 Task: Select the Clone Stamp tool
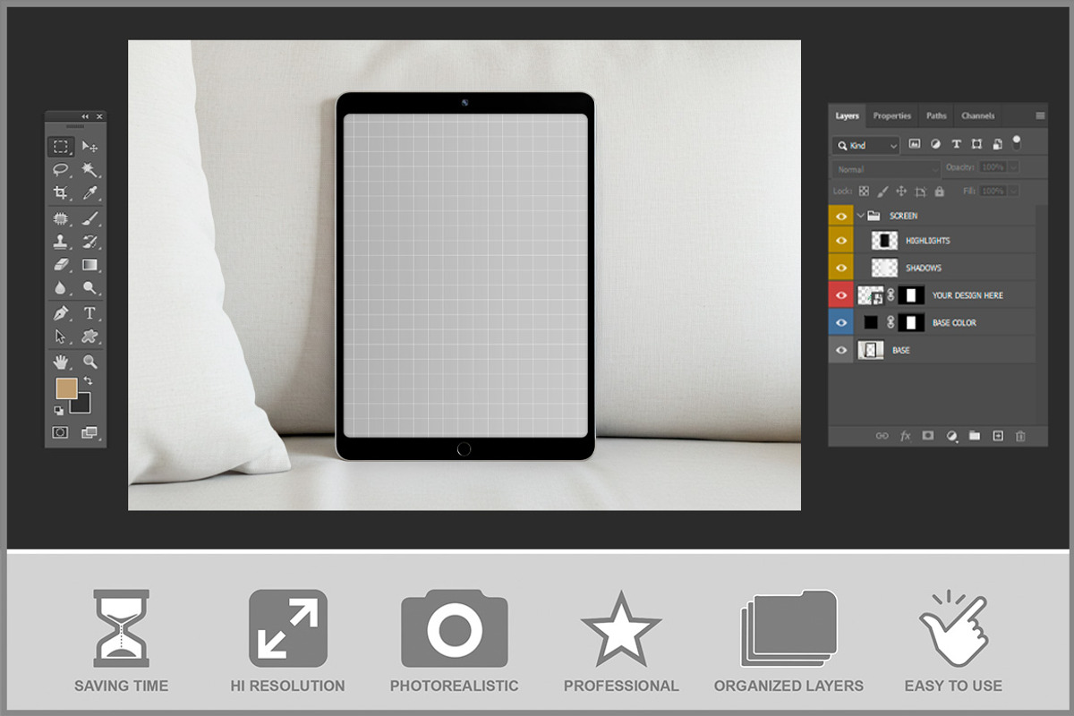point(61,242)
